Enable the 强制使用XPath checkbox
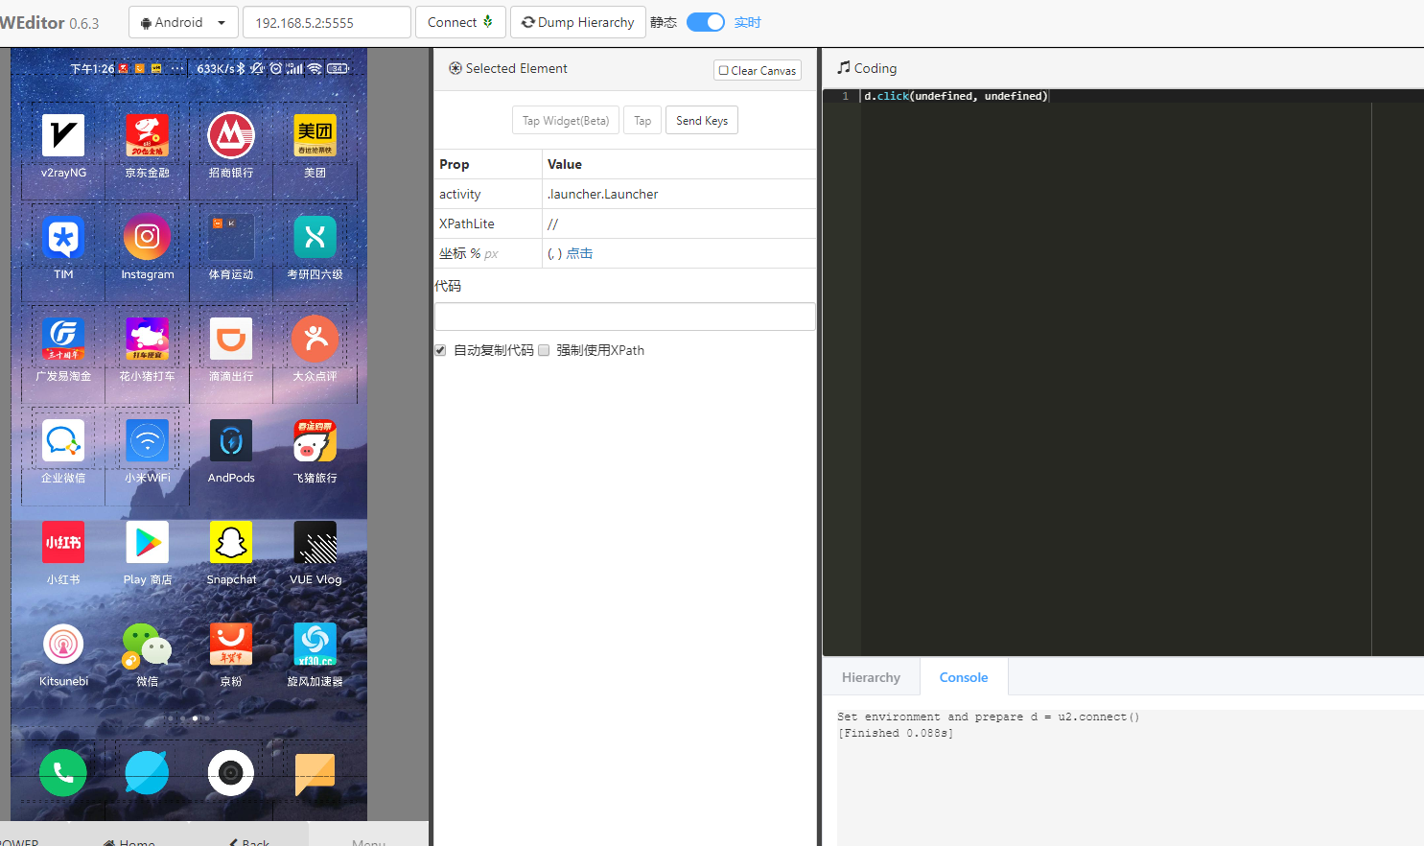Image resolution: width=1424 pixels, height=846 pixels. tap(544, 350)
